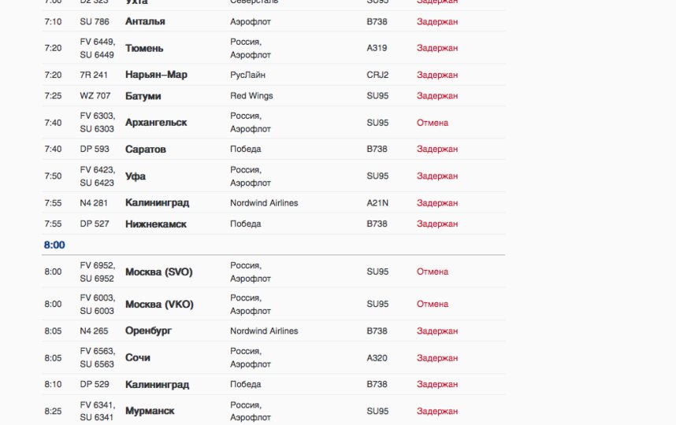Open the Архангельск flight row

[156, 123]
